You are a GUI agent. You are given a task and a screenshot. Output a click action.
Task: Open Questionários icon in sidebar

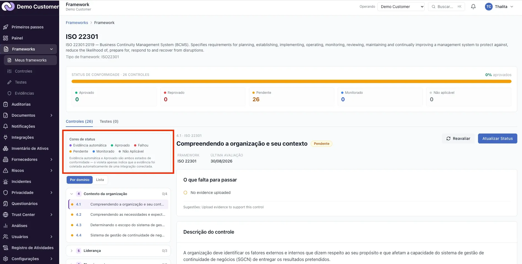pos(6,204)
